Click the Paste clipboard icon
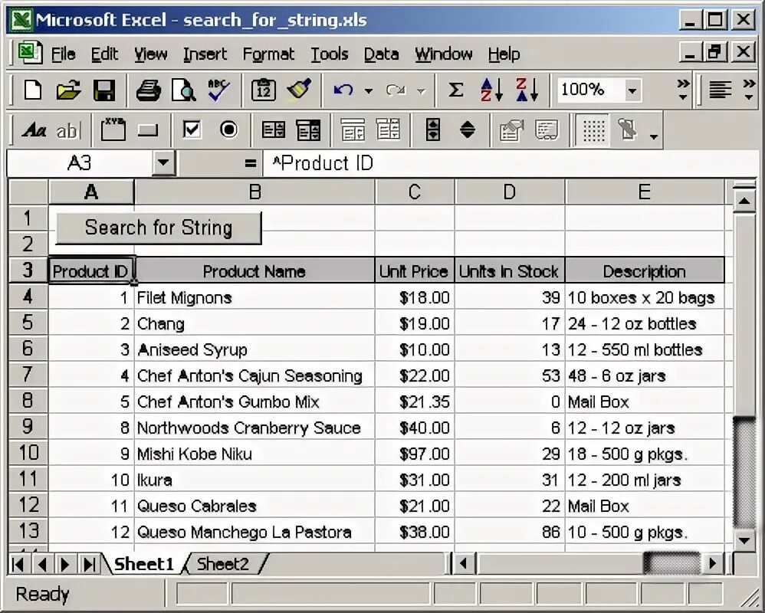765x613 pixels. click(264, 90)
